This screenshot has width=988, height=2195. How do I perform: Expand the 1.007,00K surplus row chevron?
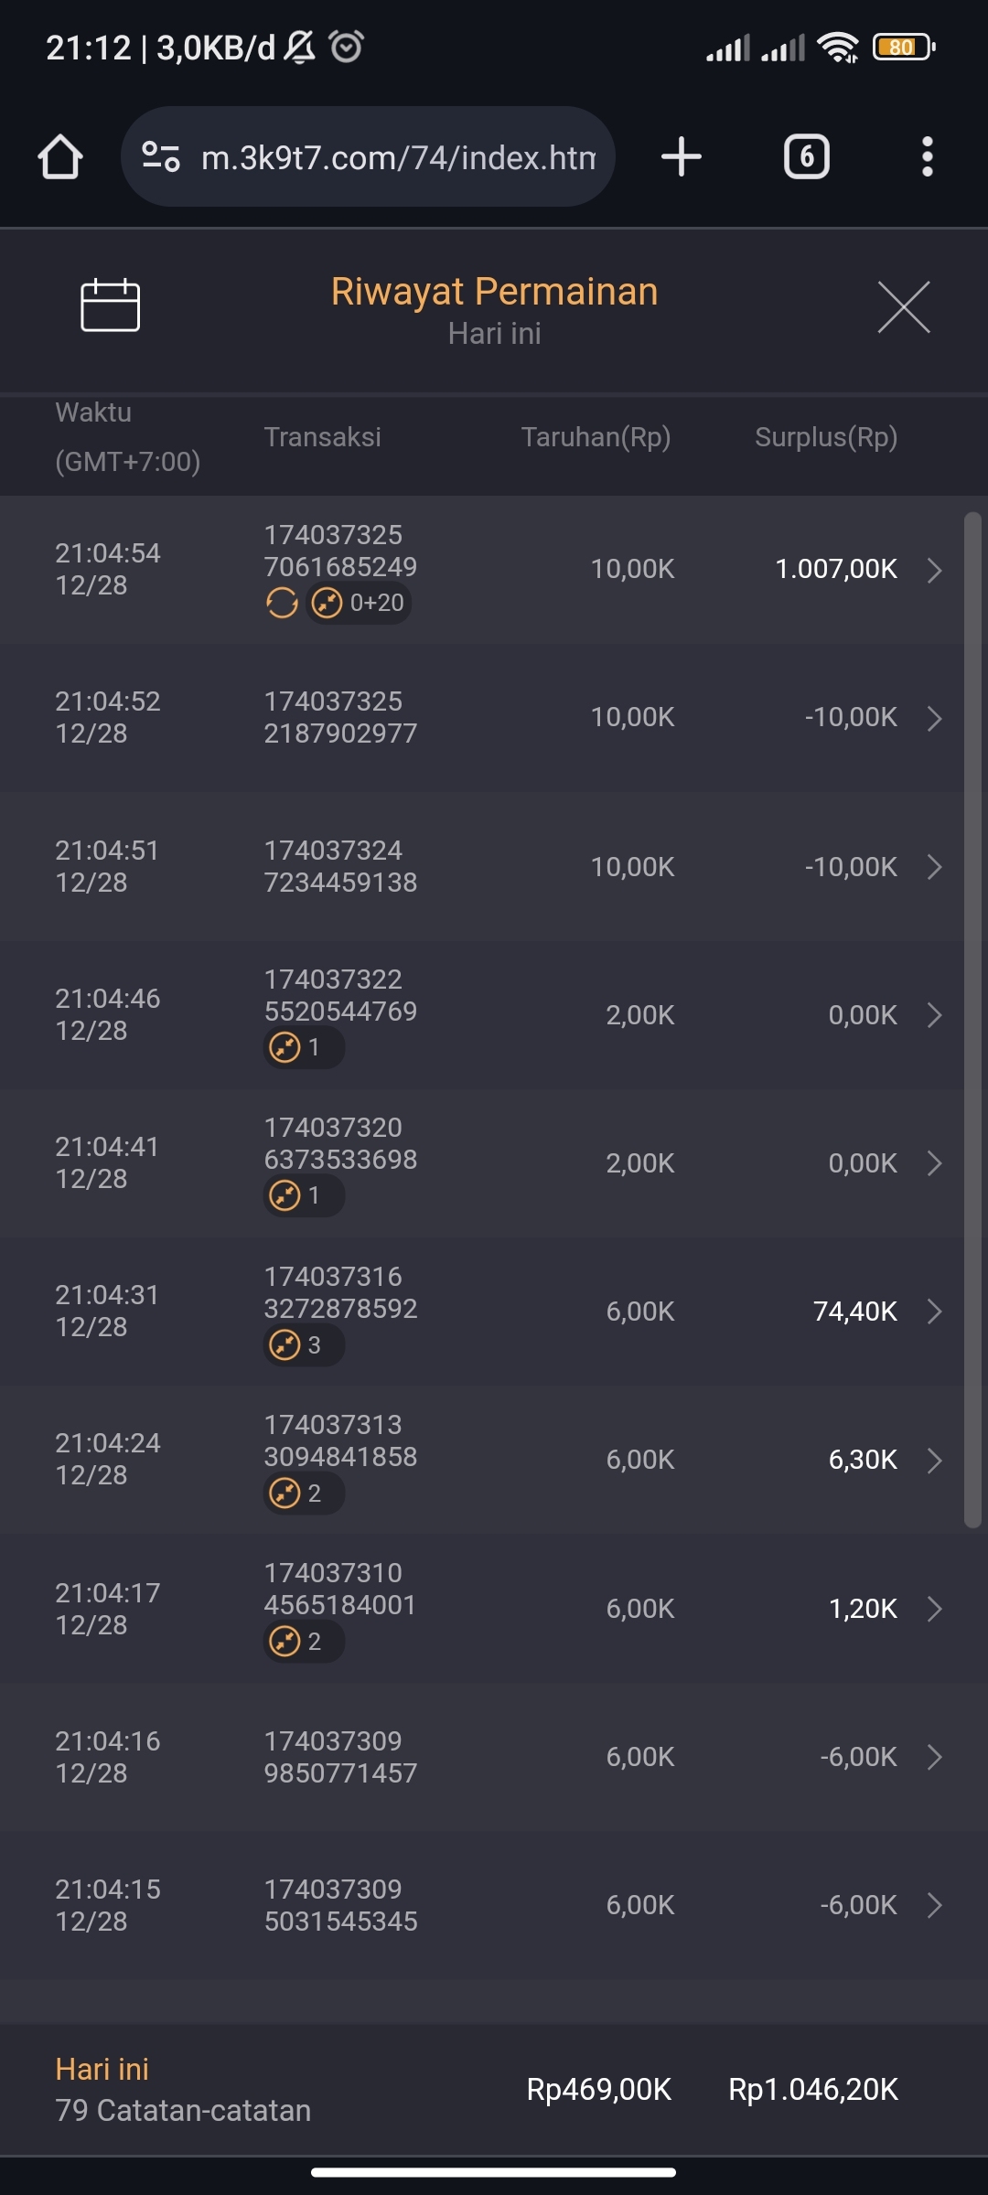coord(934,571)
